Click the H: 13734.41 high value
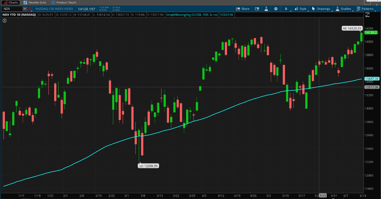The height and width of the screenshot is (199, 381). pyautogui.click(x=82, y=15)
